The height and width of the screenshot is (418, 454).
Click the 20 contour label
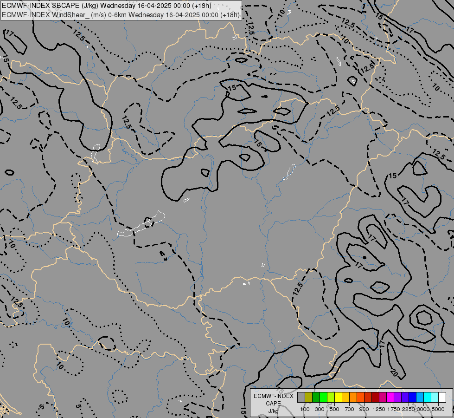click(x=394, y=372)
